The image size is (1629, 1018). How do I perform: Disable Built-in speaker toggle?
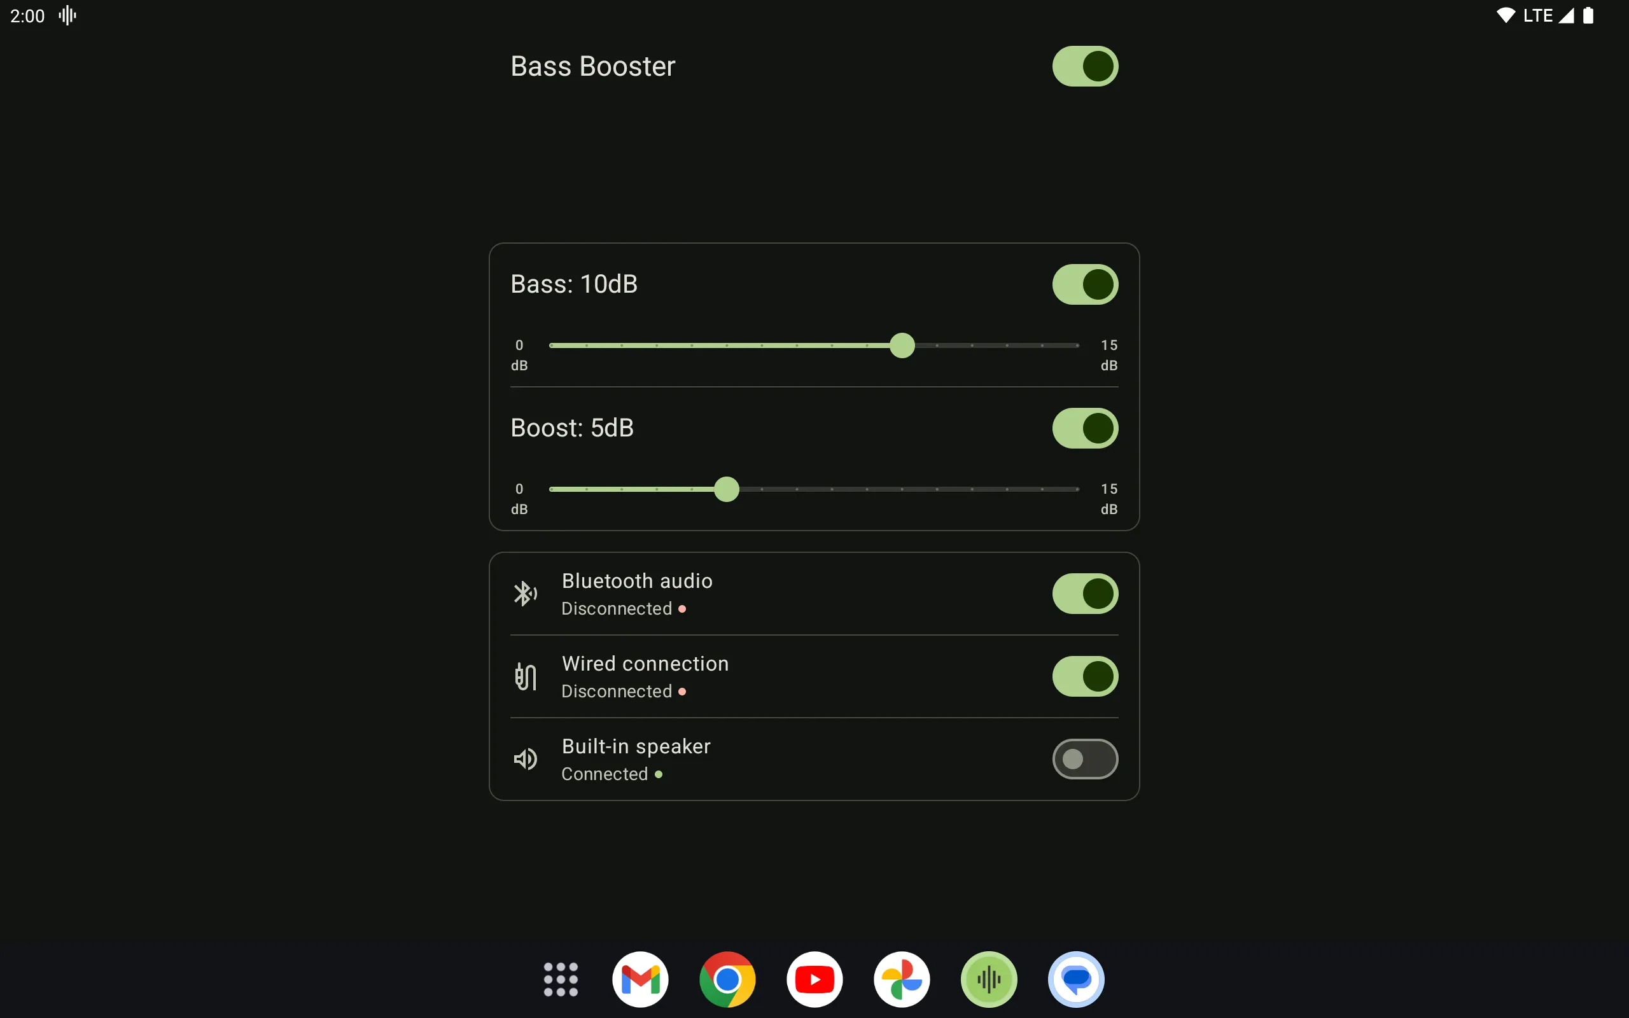click(1084, 759)
